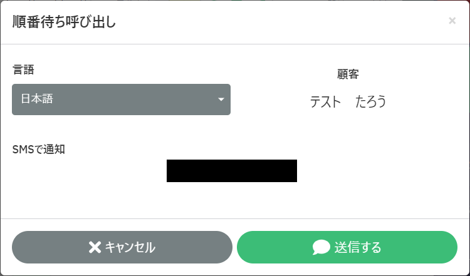Click the divider line above the footer buttons

[x=235, y=218]
